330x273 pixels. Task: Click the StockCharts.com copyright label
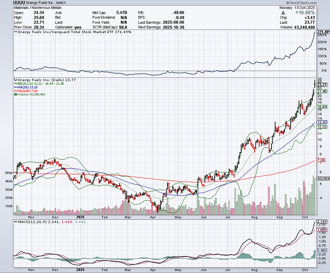click(301, 3)
